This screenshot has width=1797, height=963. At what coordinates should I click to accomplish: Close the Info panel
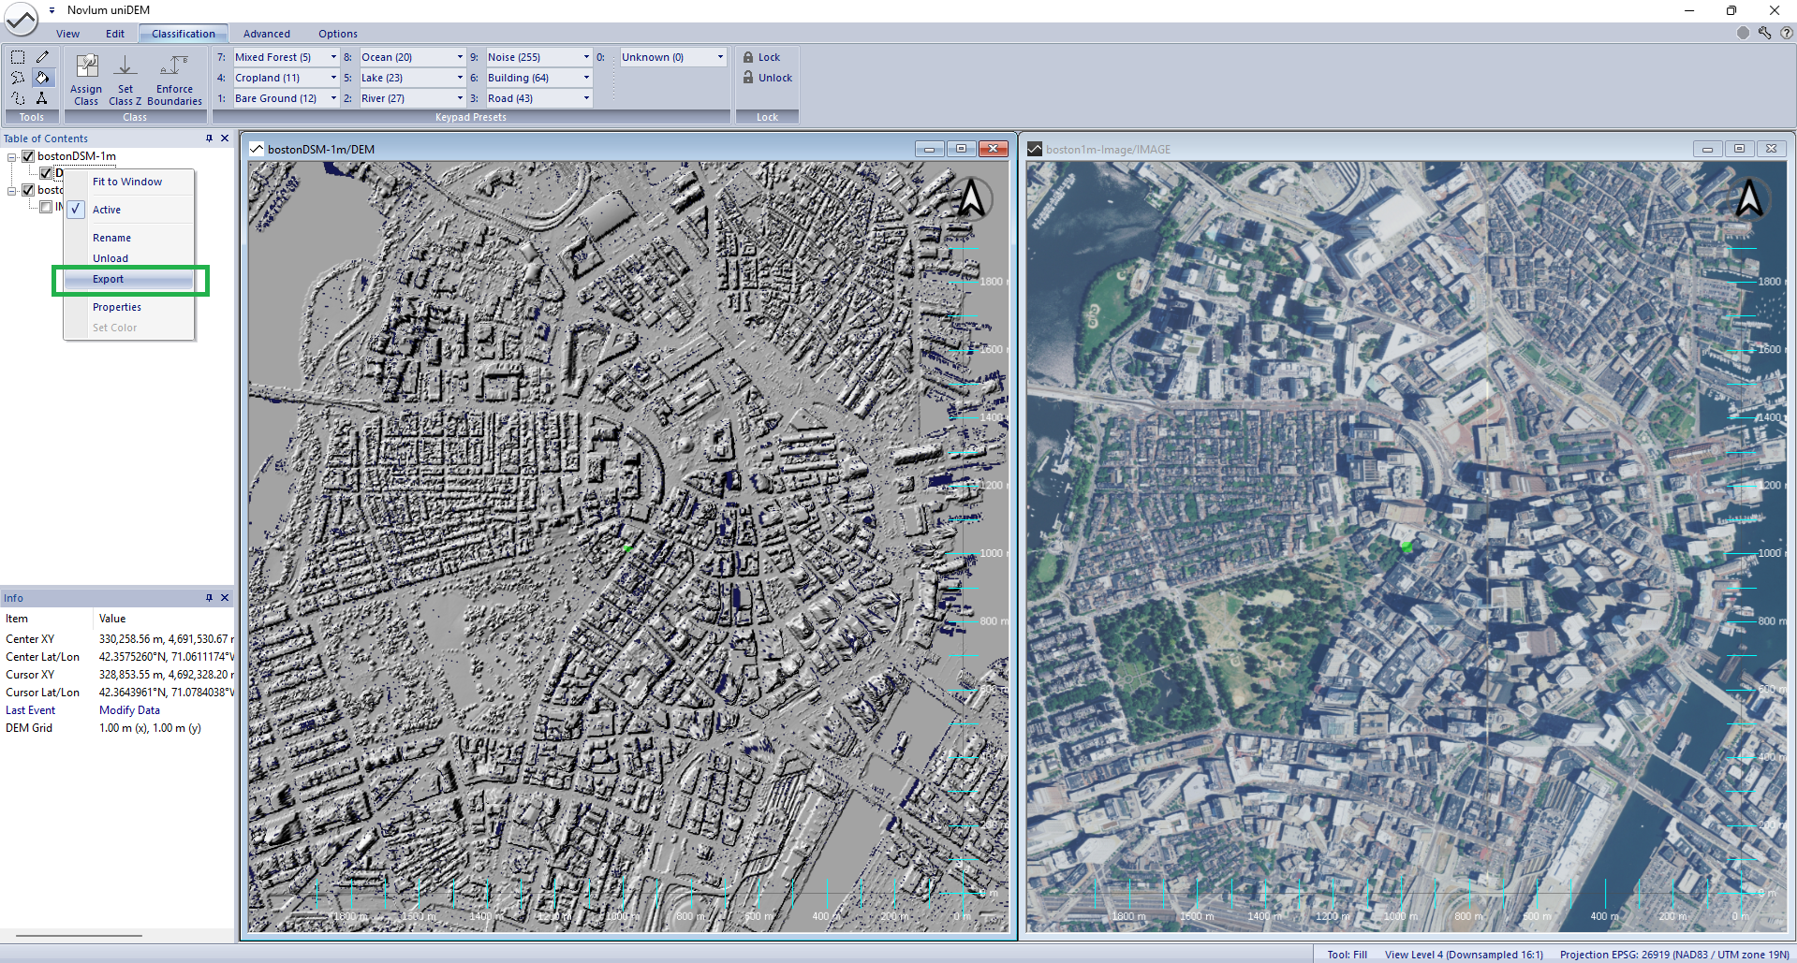tap(225, 598)
